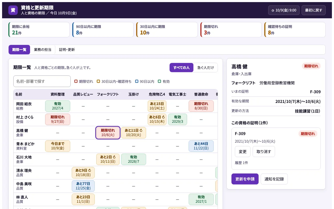The image size is (334, 209).
Task: Click the orange 30日以内・確認待ち legend swatch
Action: [x=98, y=81]
